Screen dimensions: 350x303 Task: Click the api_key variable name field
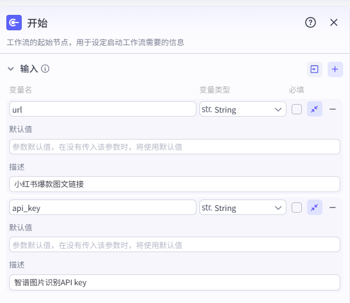(103, 208)
